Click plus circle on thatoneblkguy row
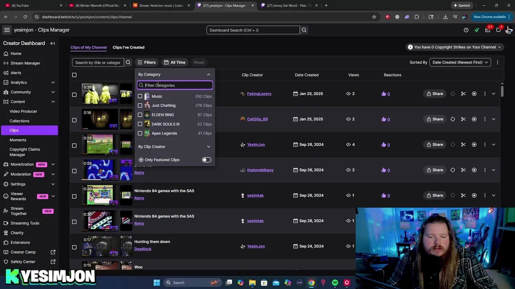This screenshot has height=289, width=515. (474, 170)
